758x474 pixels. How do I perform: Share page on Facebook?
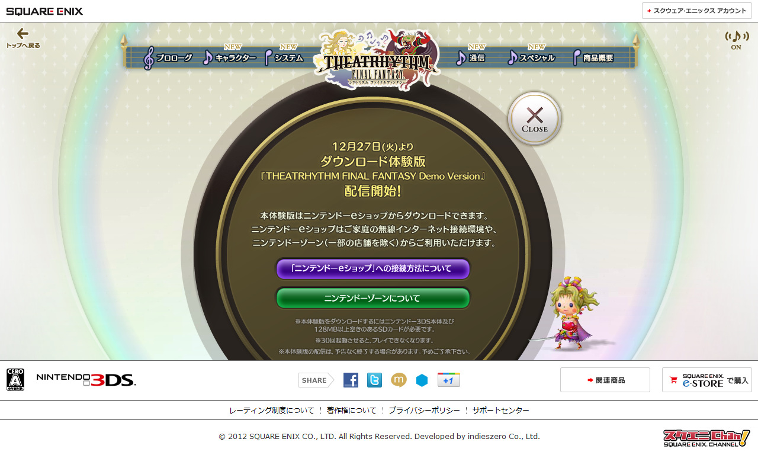pyautogui.click(x=351, y=380)
